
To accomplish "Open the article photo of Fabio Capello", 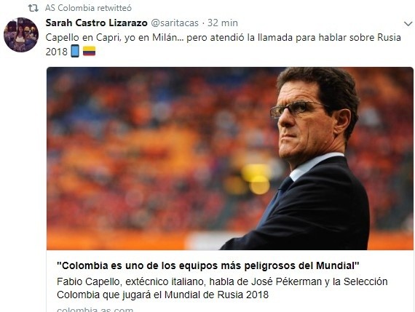I will (x=230, y=159).
